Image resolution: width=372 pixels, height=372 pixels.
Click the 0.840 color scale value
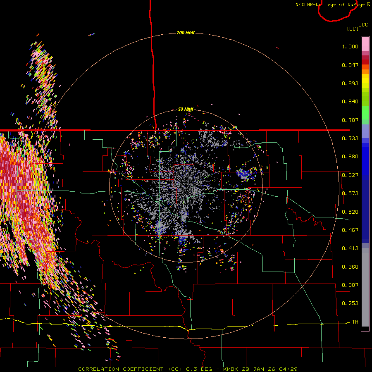click(350, 102)
